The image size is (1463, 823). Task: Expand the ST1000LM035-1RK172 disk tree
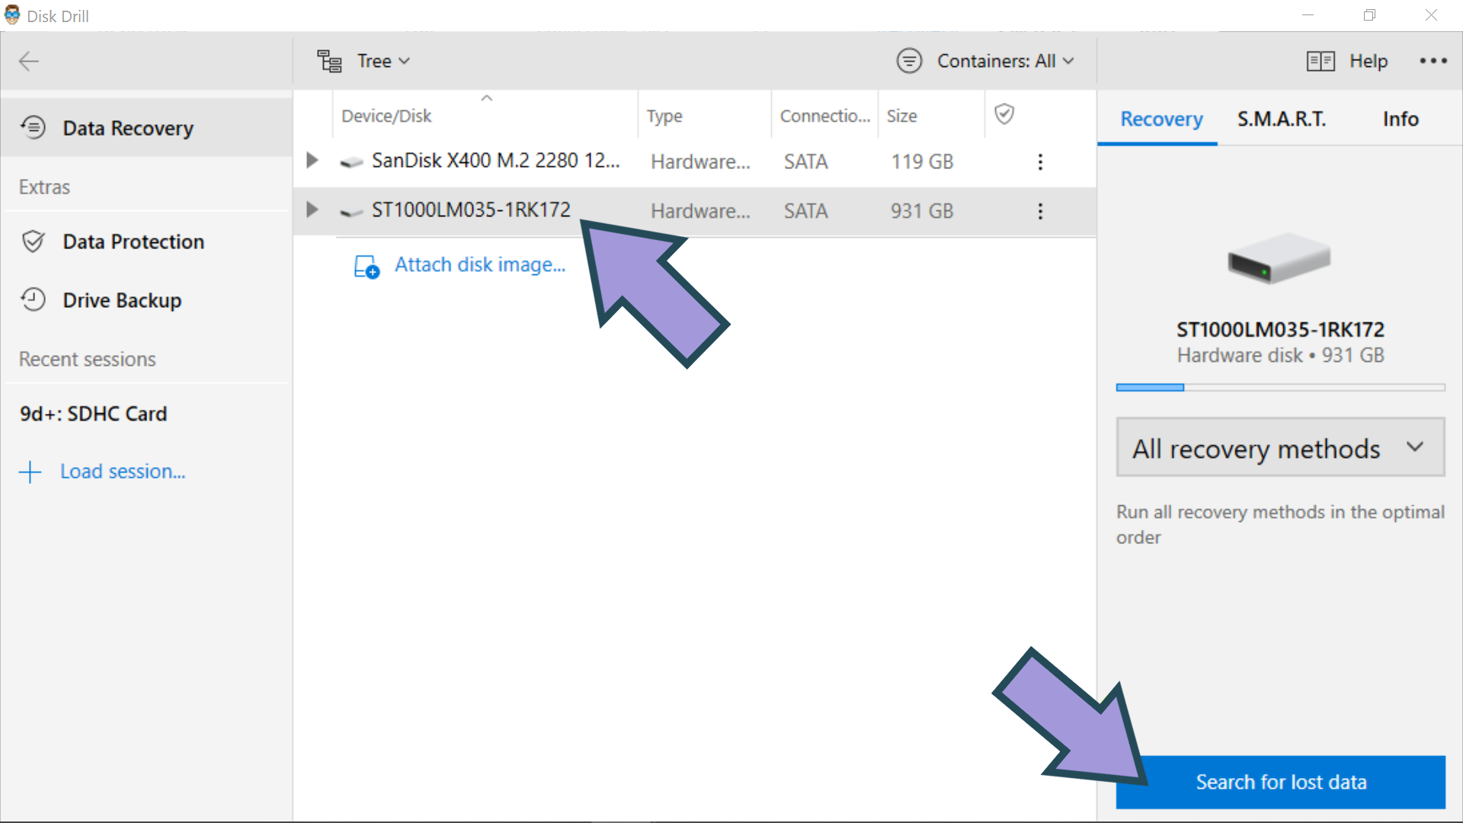point(312,210)
